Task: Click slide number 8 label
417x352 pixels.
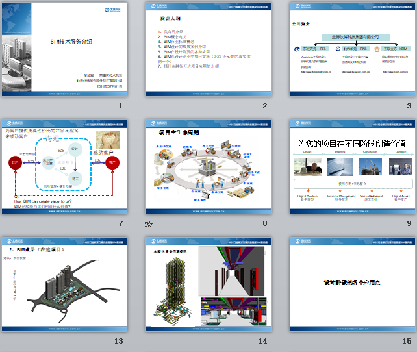Action: click(265, 223)
